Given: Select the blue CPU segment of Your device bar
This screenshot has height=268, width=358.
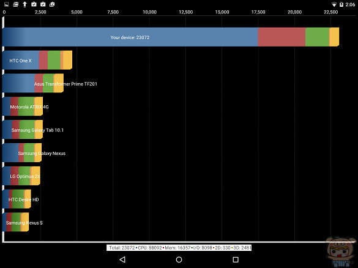Looking at the screenshot, I should pyautogui.click(x=130, y=37).
